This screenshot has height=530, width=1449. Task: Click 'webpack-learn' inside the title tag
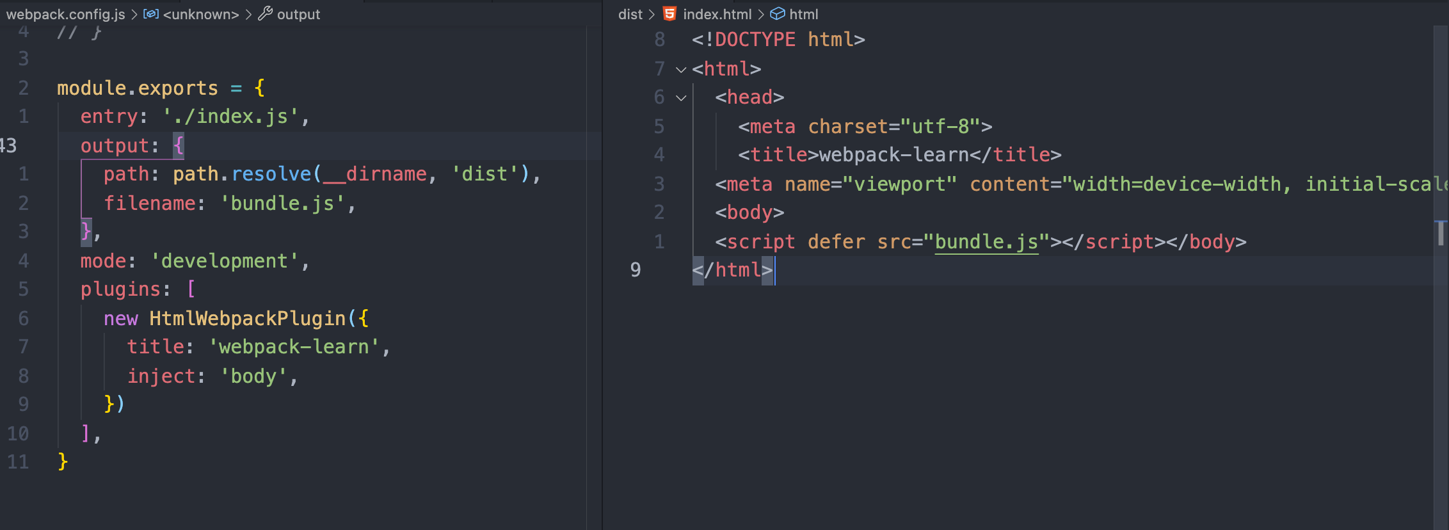(894, 155)
